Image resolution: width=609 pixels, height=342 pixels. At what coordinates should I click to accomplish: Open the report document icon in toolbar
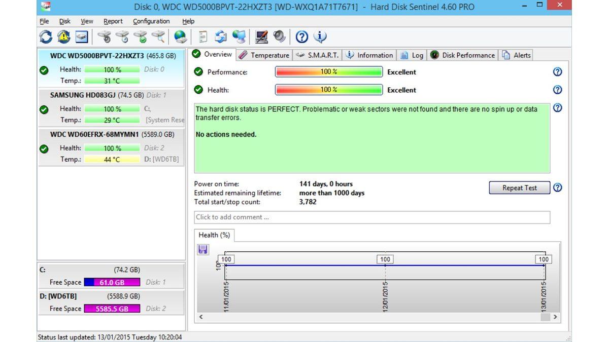click(204, 36)
